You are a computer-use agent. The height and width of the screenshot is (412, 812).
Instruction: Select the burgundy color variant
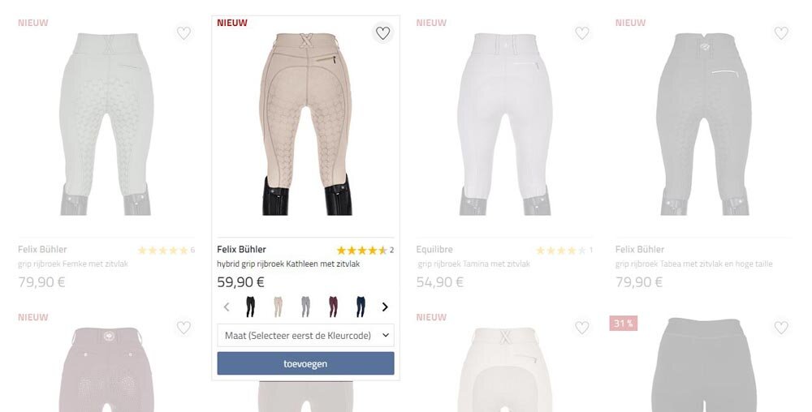(x=333, y=307)
